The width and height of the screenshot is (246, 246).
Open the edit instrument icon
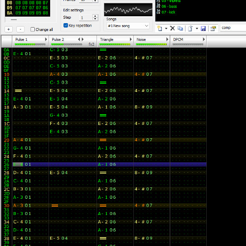coord(213,29)
